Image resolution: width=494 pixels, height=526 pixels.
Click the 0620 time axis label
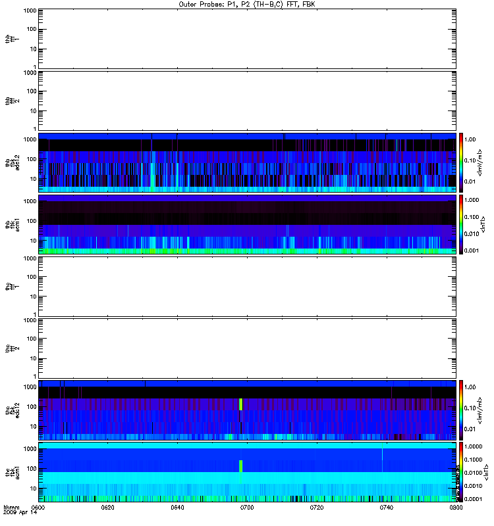pyautogui.click(x=107, y=508)
